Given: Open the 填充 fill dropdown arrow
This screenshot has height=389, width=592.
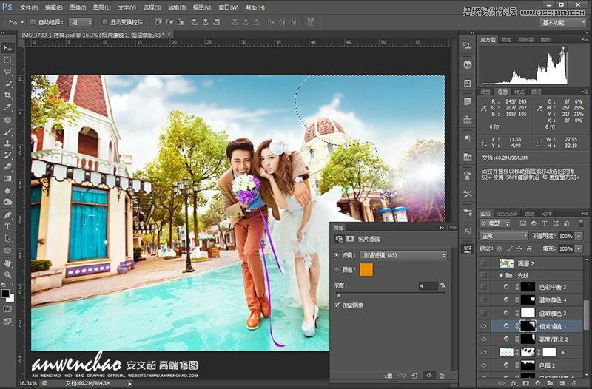Looking at the screenshot, I should [579, 248].
